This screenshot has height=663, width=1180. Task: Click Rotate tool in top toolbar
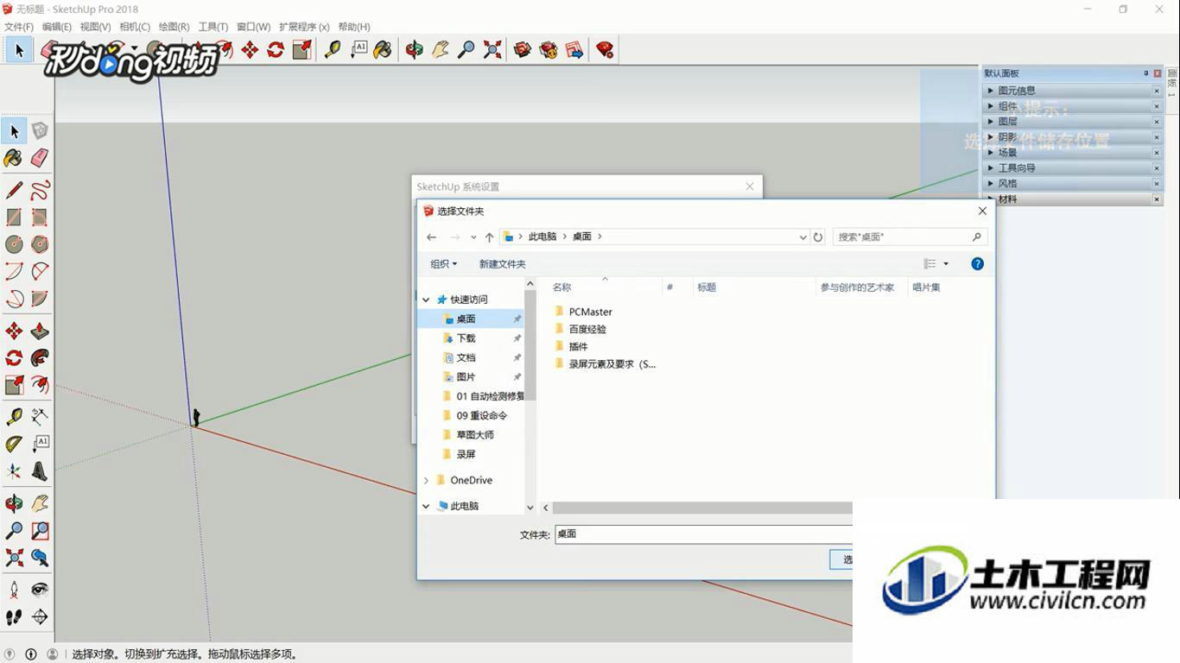tap(276, 50)
